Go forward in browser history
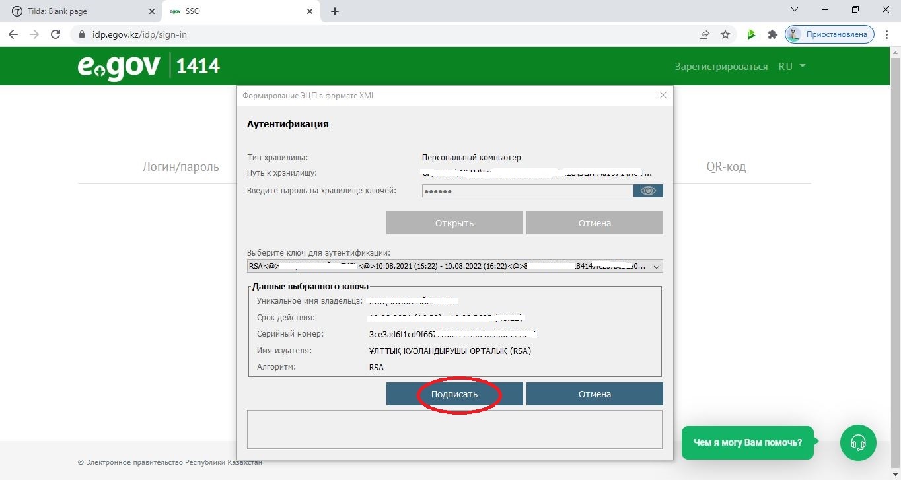 point(34,34)
